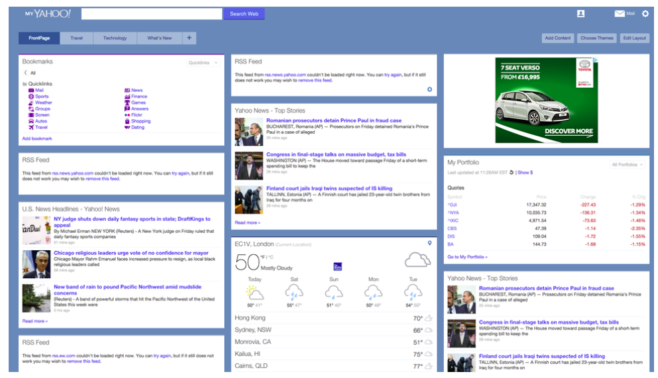
Task: Open the profile account icon in header
Action: pos(580,13)
